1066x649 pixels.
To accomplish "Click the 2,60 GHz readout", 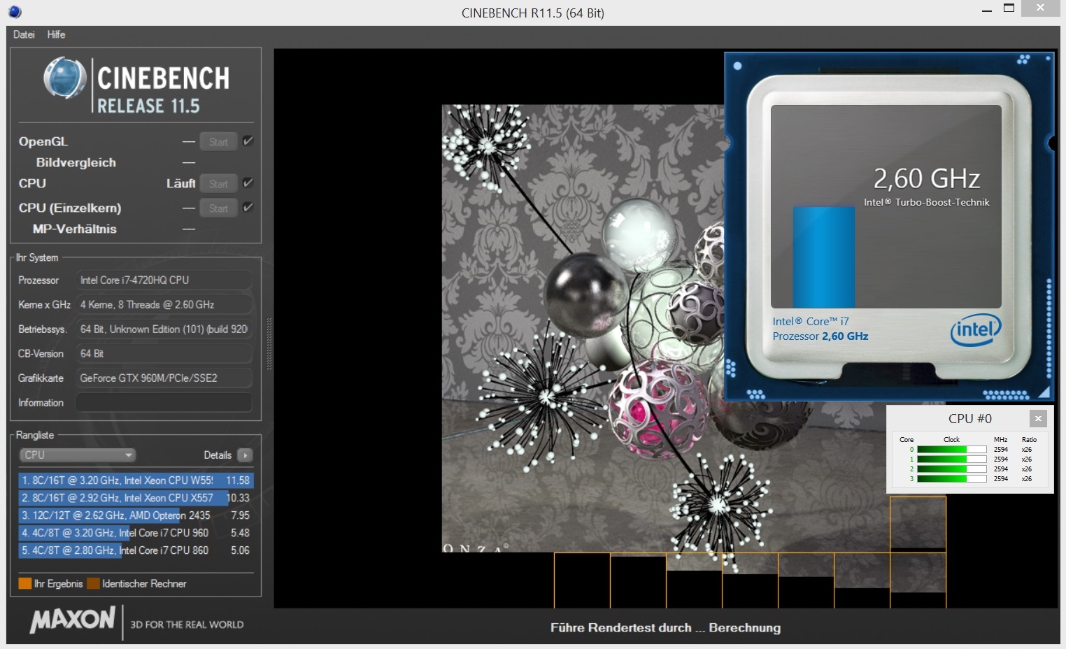I will click(x=927, y=179).
